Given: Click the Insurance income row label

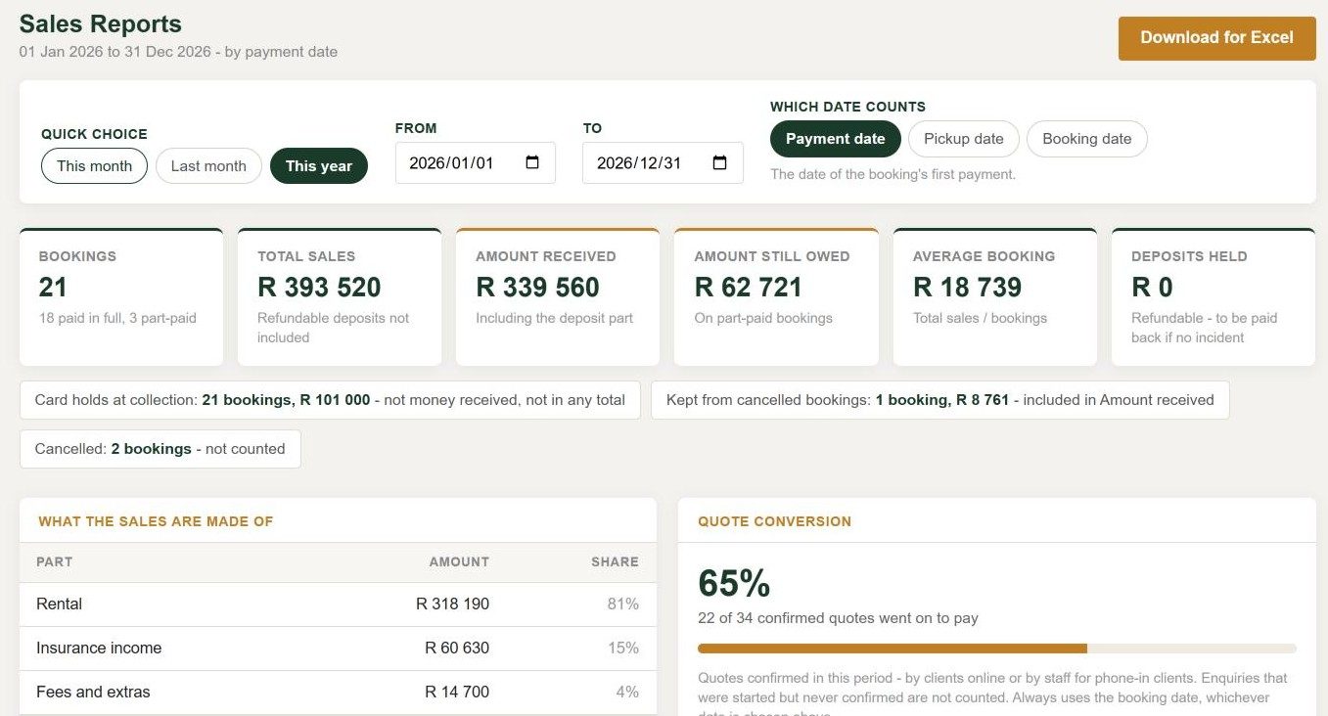Looking at the screenshot, I should 99,649.
